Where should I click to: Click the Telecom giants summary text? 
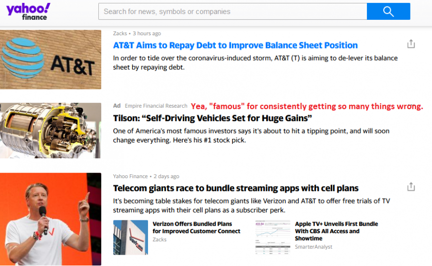click(x=252, y=205)
